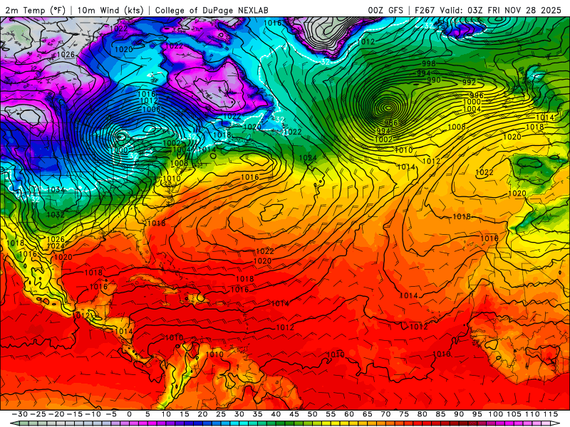Click the 65 degree scale label
Screen dimensions: 570x427
(367, 414)
